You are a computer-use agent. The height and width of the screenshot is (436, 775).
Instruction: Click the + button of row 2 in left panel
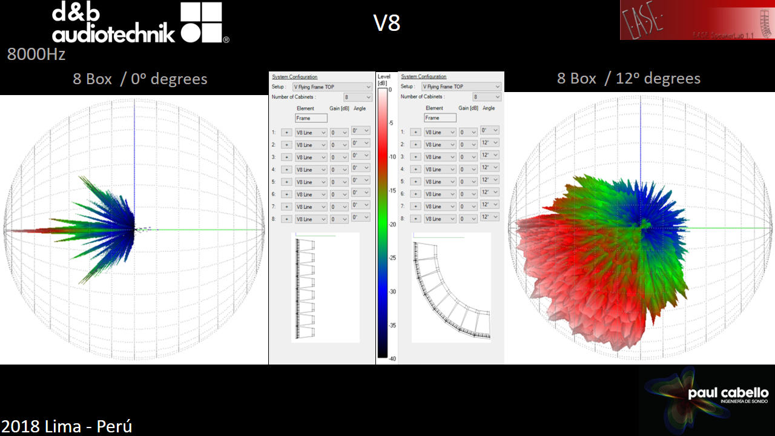286,145
